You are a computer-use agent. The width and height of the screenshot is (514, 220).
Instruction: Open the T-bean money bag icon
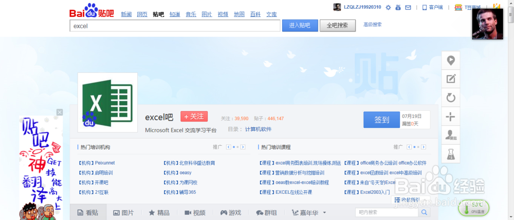[x=398, y=7]
